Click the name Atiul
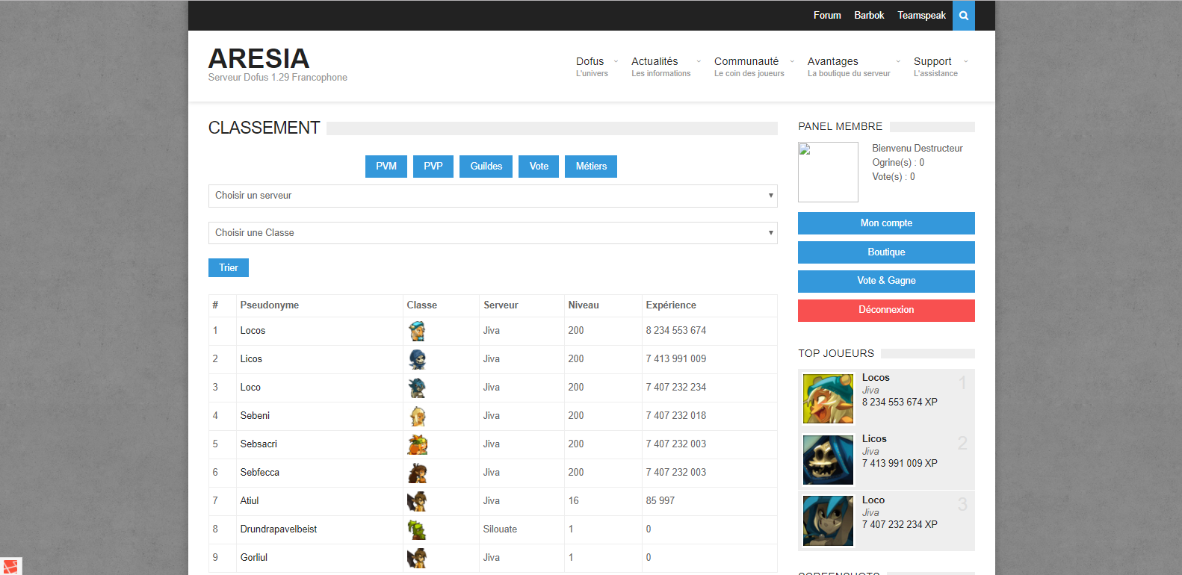Screen dimensions: 1182x575 tap(250, 501)
